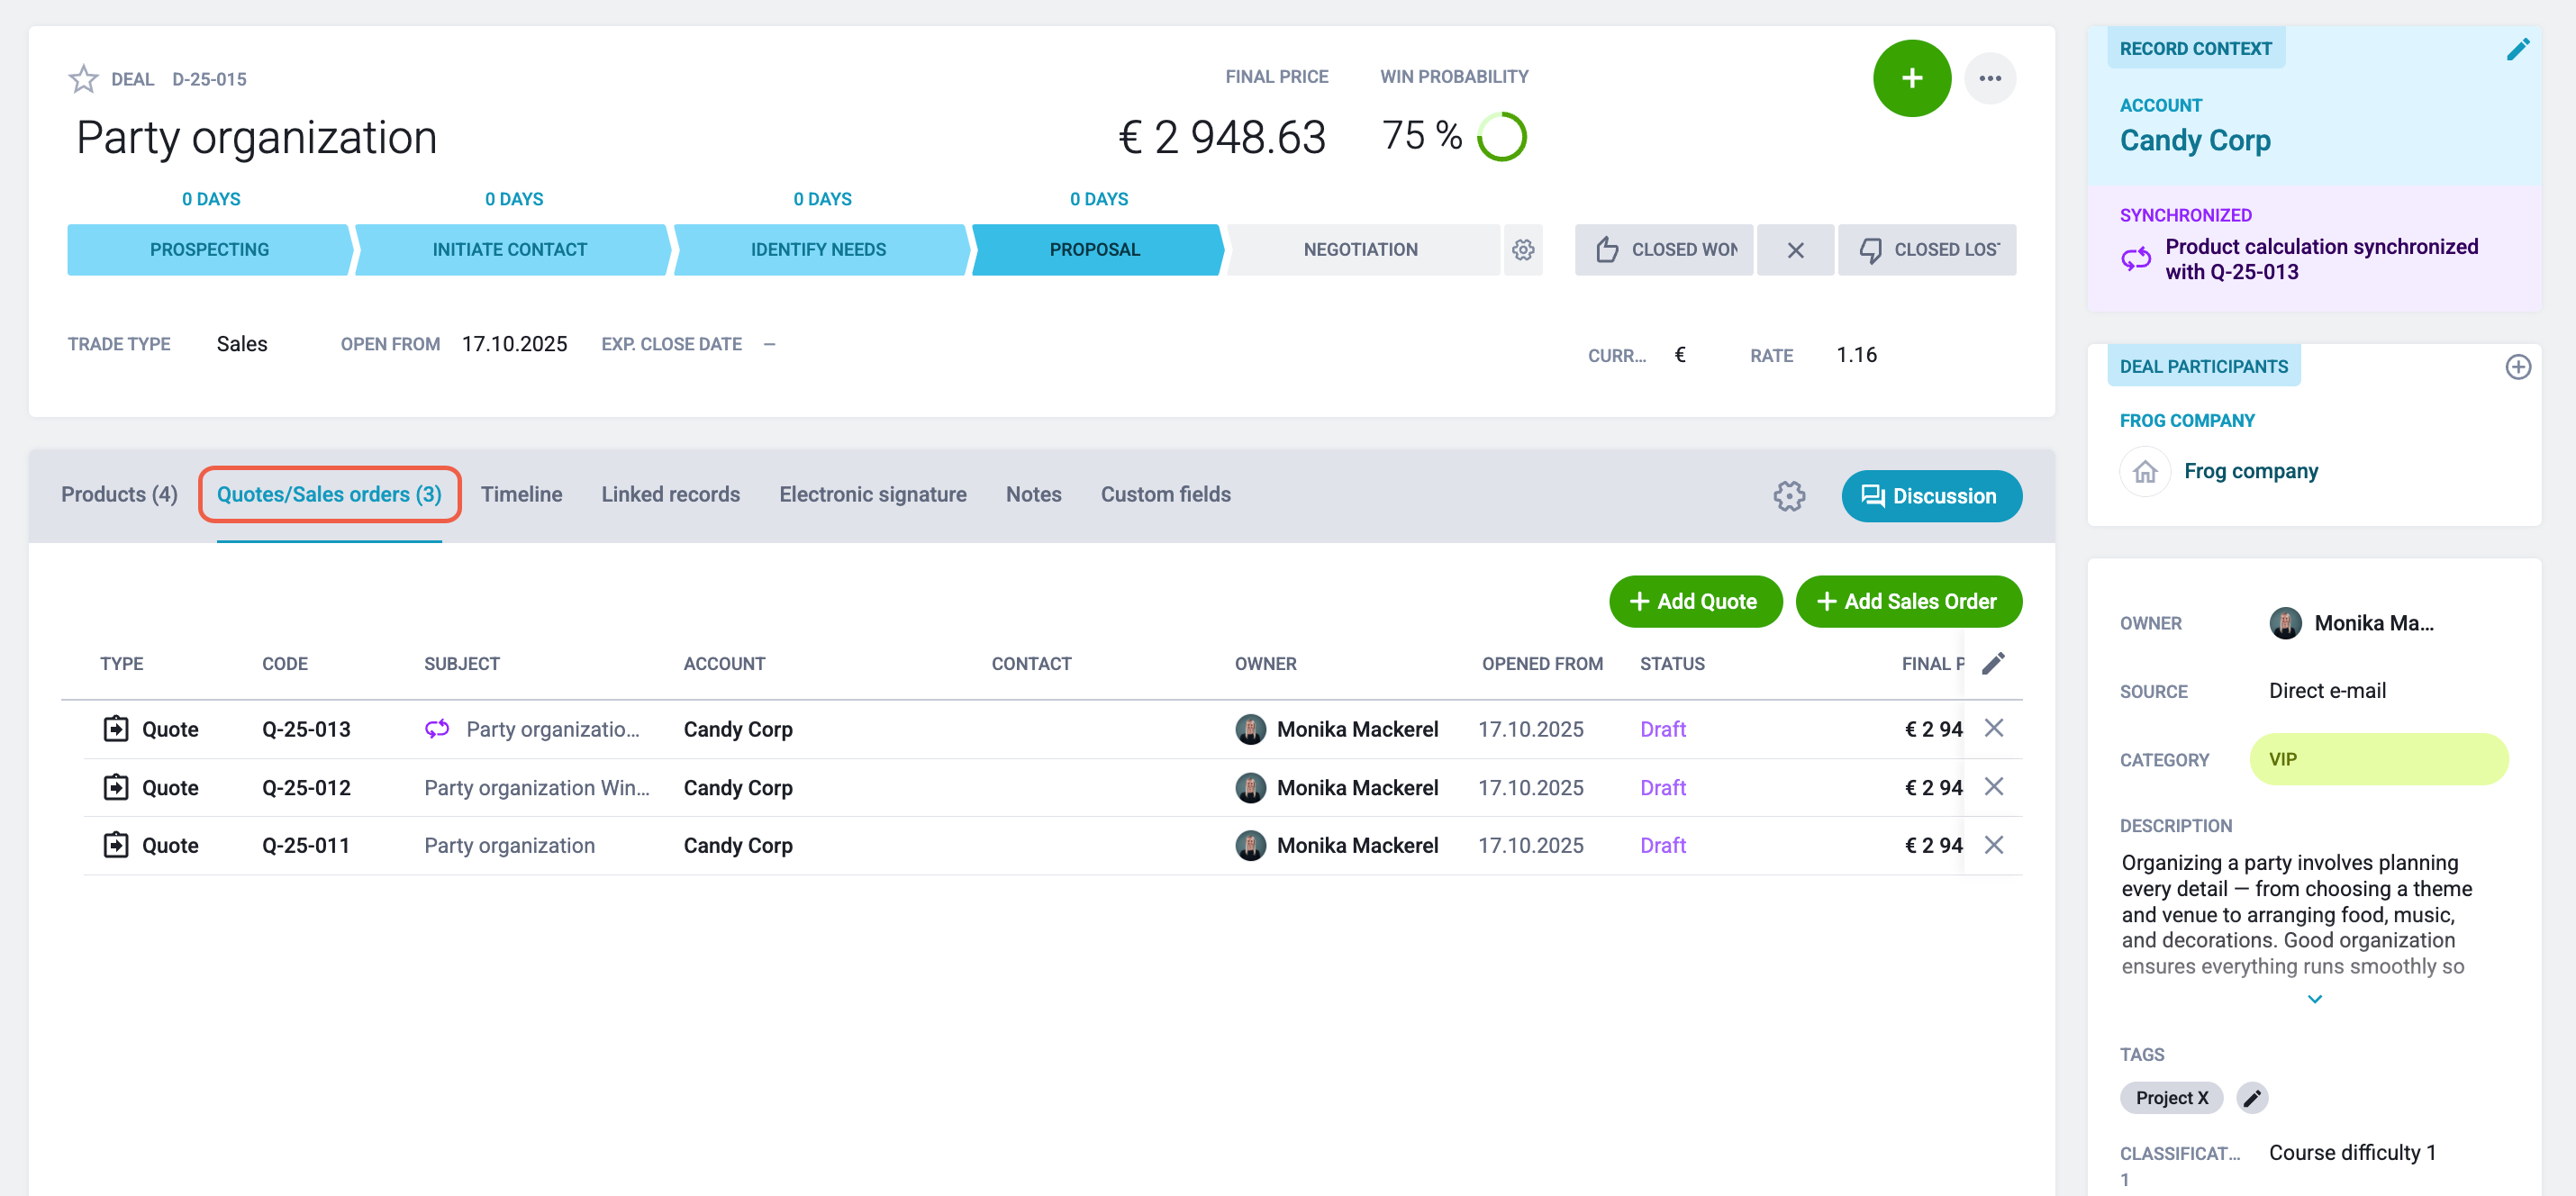The image size is (2576, 1196).
Task: Edit Record Context with pencil icon
Action: click(2517, 49)
